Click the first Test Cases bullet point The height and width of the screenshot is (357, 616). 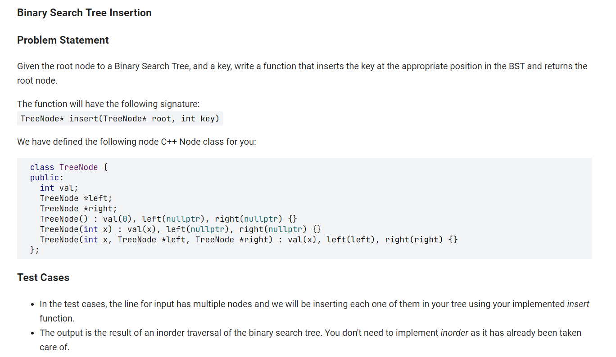coord(270,304)
